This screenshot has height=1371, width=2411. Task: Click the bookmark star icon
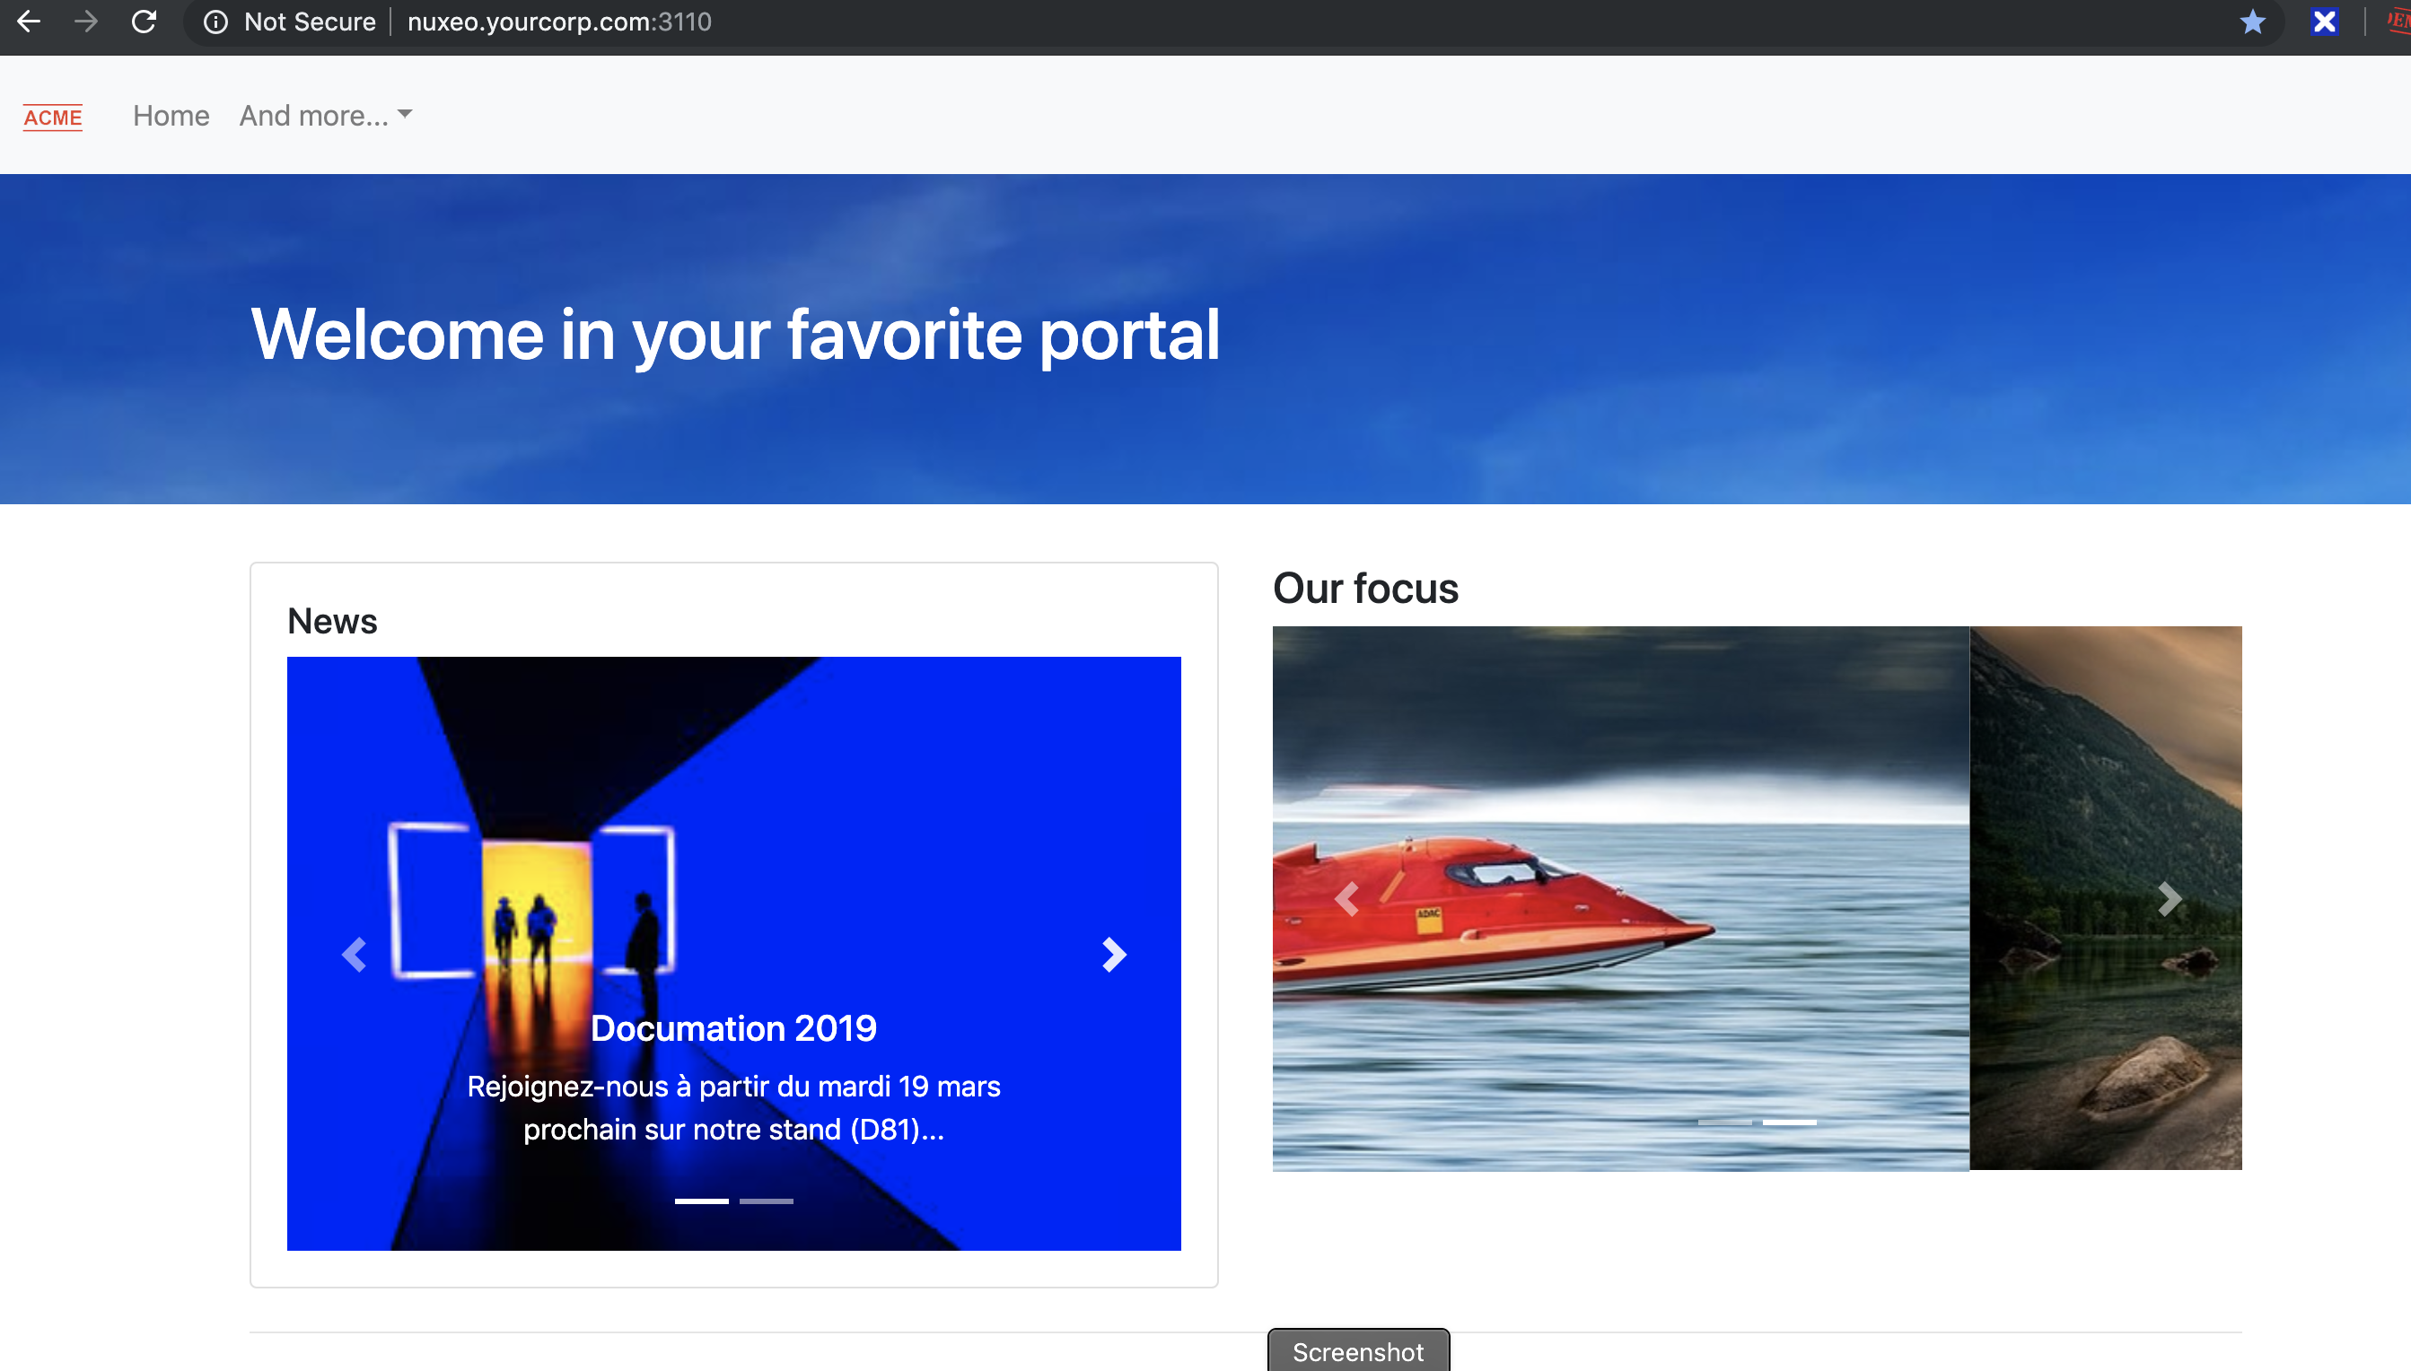pos(2252,22)
